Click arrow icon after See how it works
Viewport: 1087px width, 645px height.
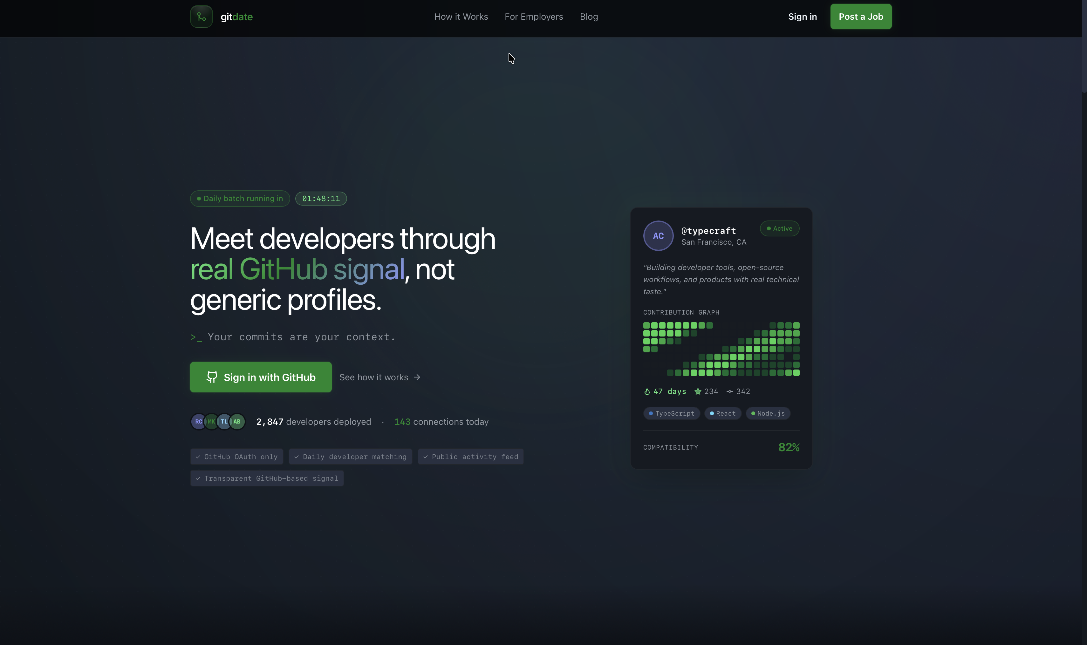pos(417,377)
